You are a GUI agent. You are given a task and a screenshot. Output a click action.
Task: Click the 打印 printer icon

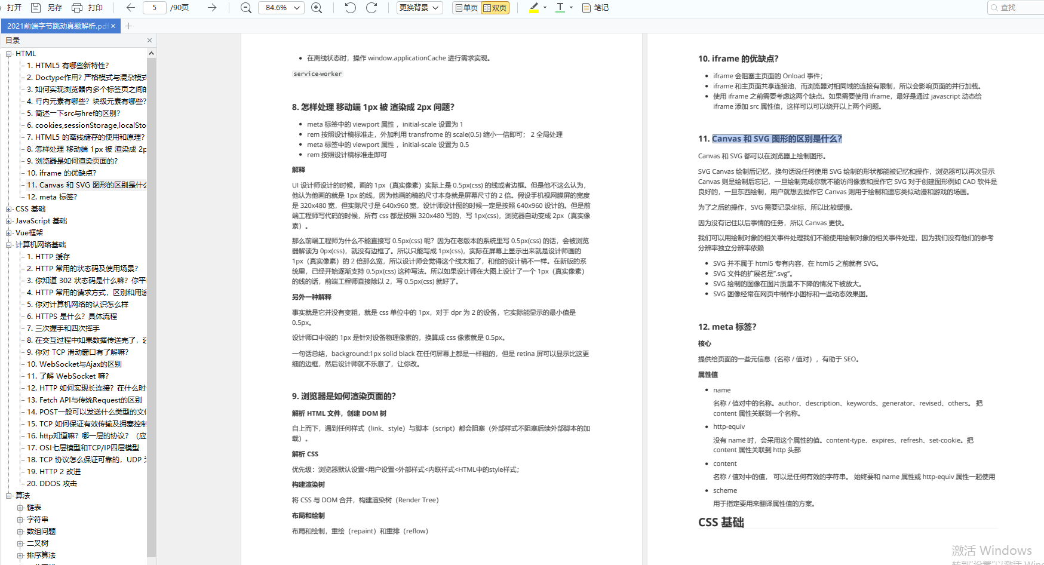77,8
